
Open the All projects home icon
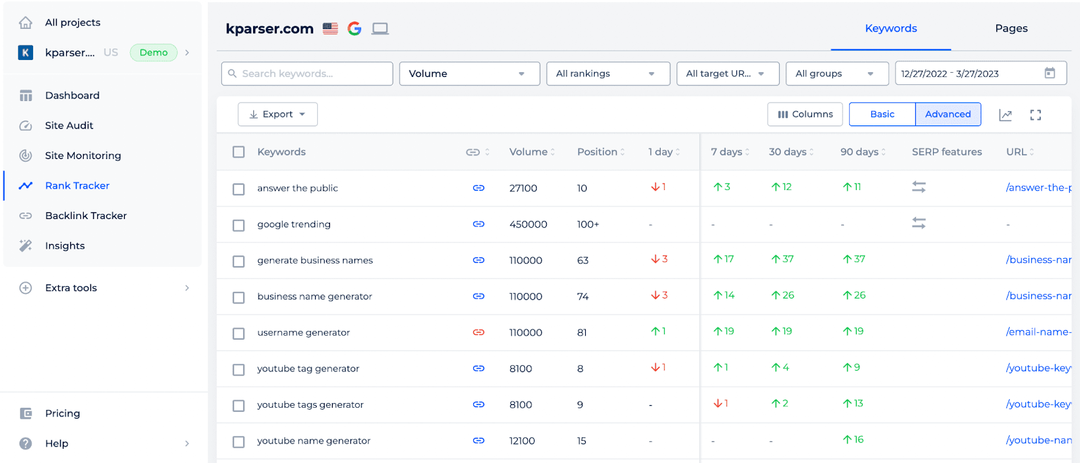point(26,22)
